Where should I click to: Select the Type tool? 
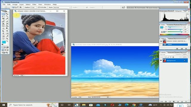(x=7, y=31)
